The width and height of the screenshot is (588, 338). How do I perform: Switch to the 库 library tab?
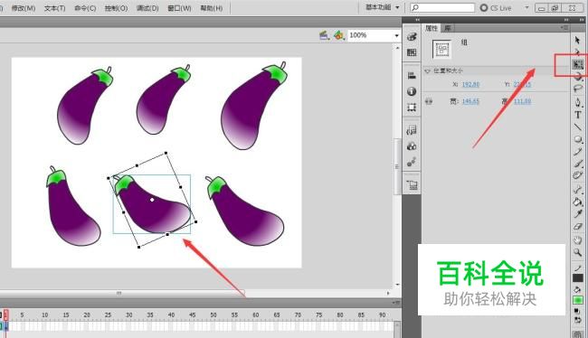coord(448,28)
